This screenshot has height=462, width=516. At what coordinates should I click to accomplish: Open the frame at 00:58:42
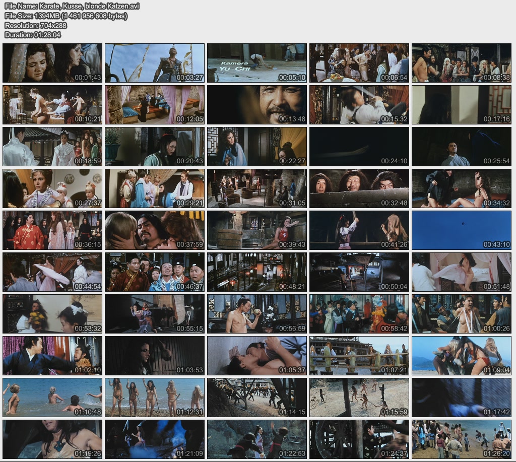tap(359, 314)
